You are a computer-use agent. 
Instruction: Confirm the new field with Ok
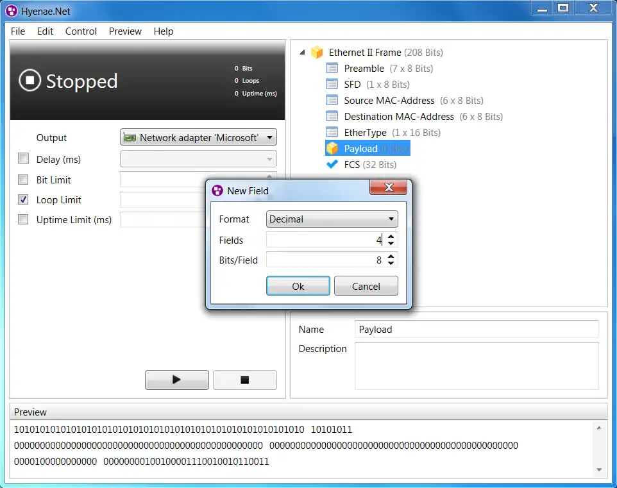point(298,286)
